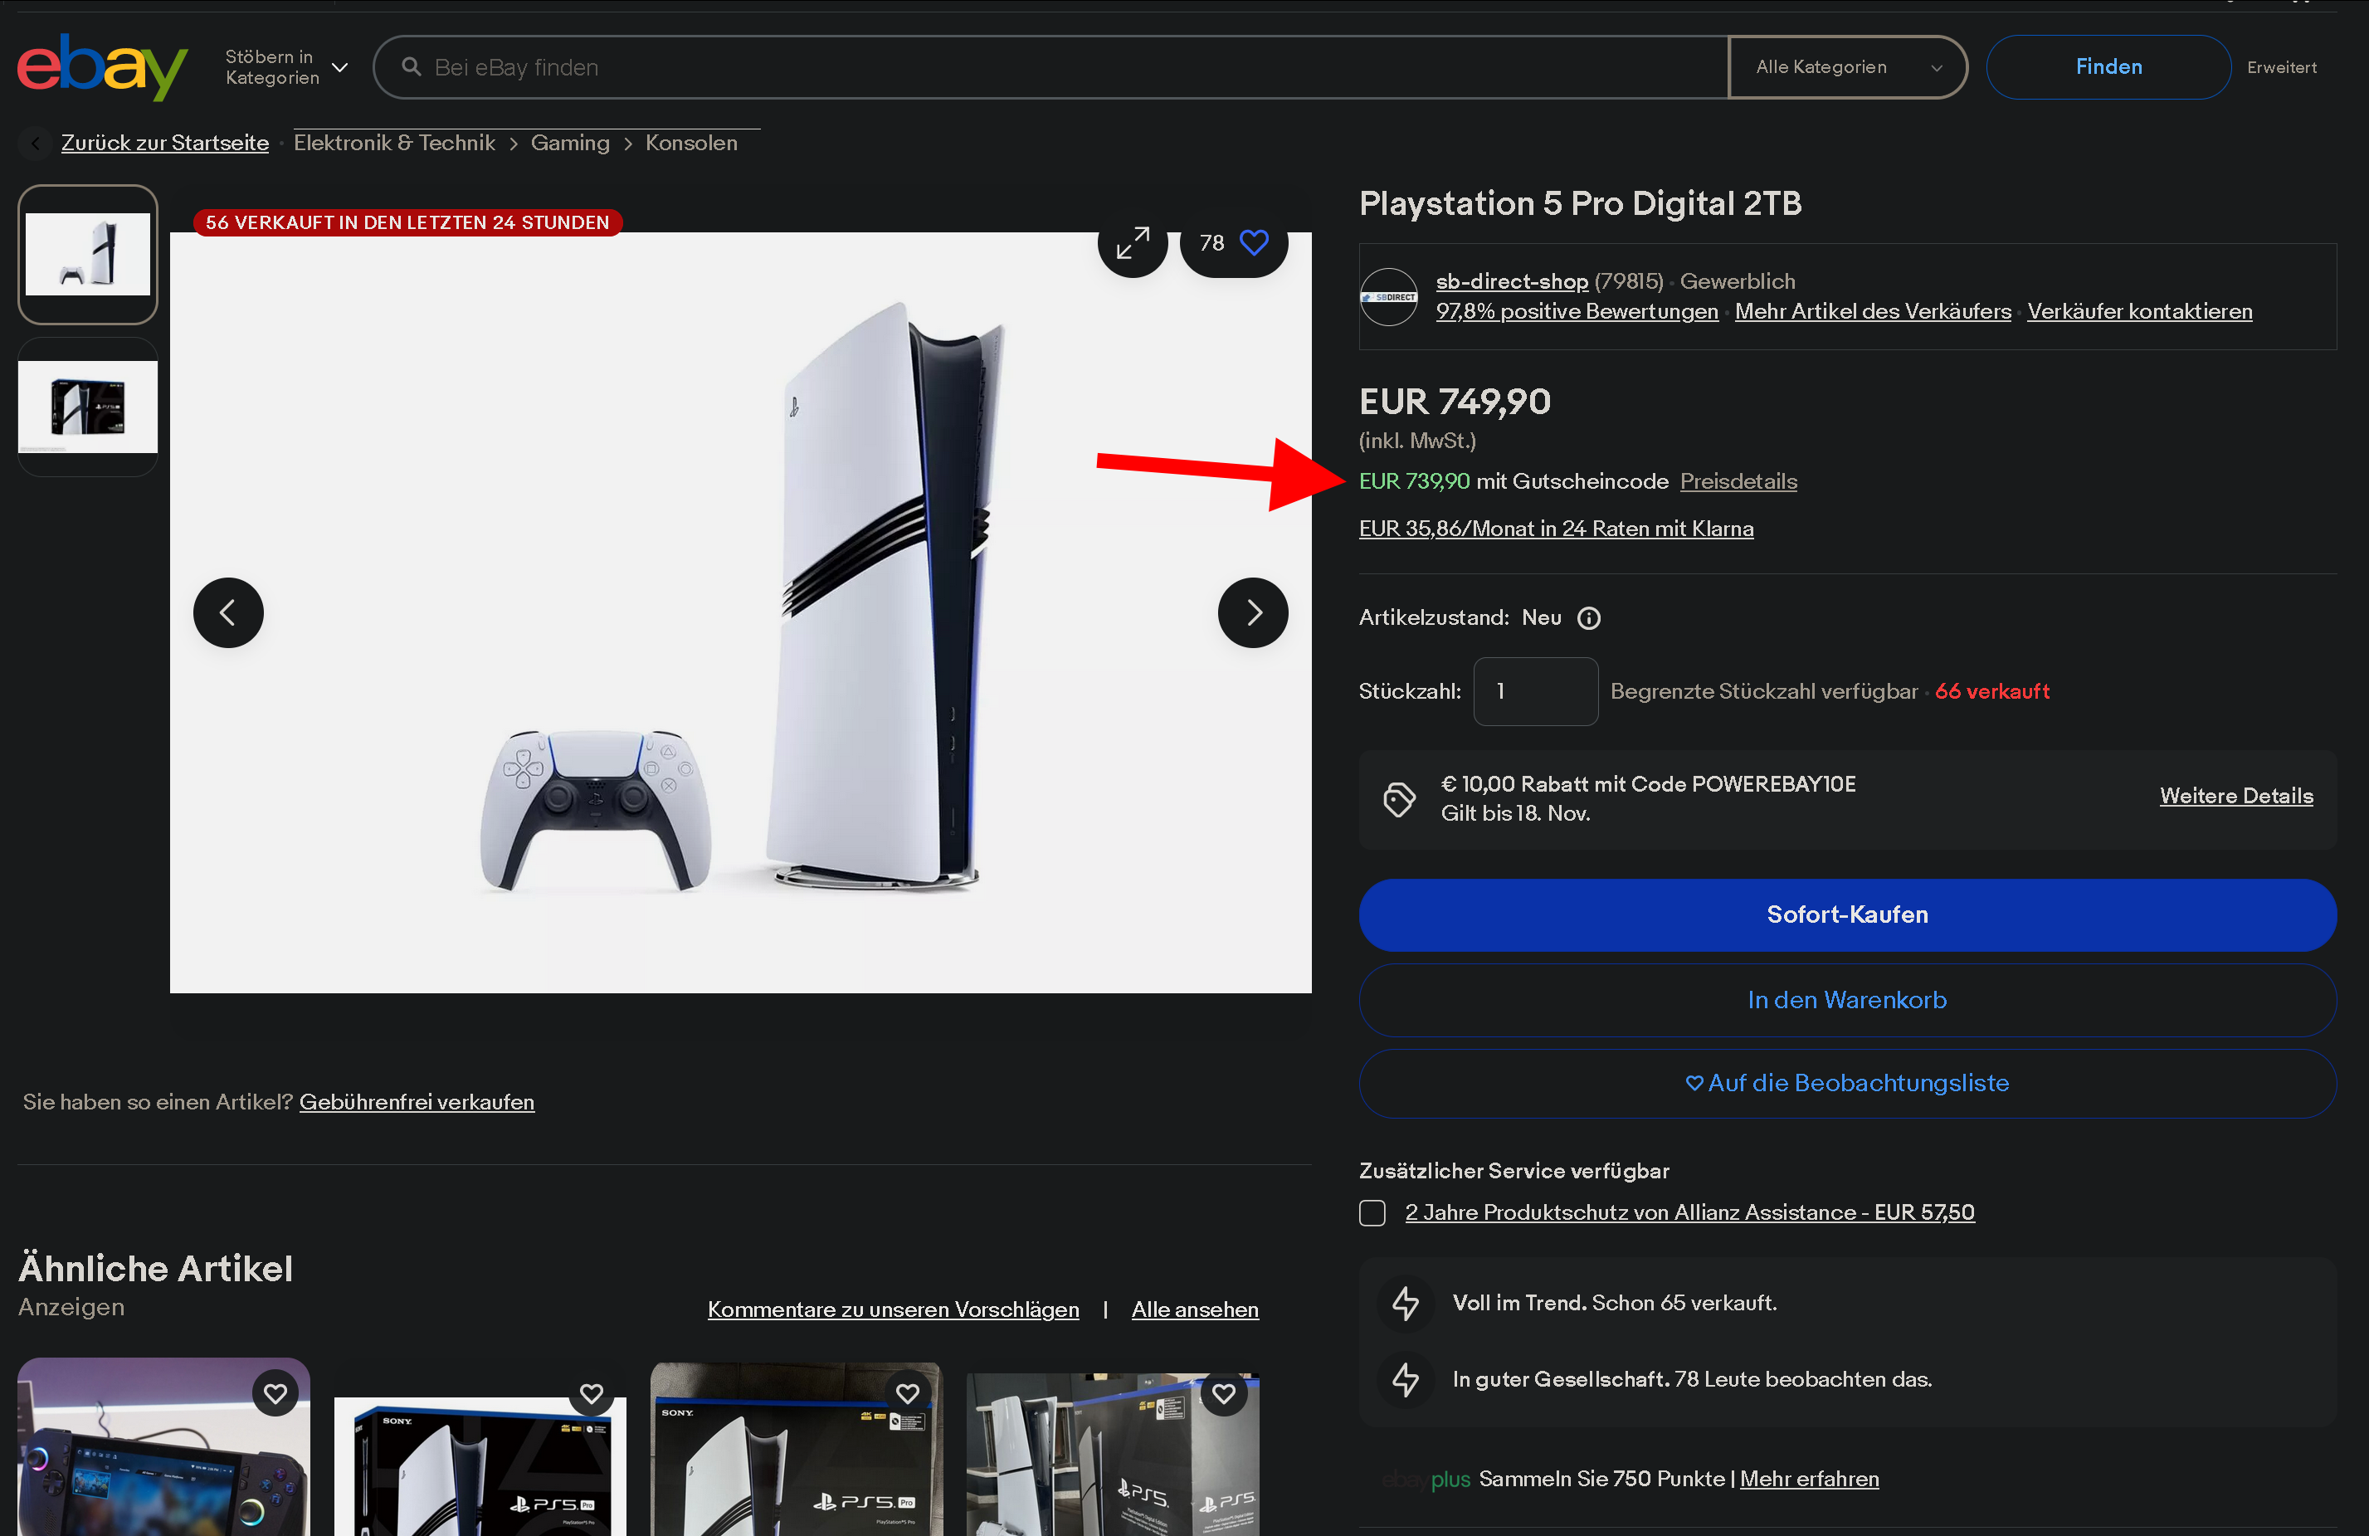
Task: Click the heart icon showing 78 watchers
Action: 1253,243
